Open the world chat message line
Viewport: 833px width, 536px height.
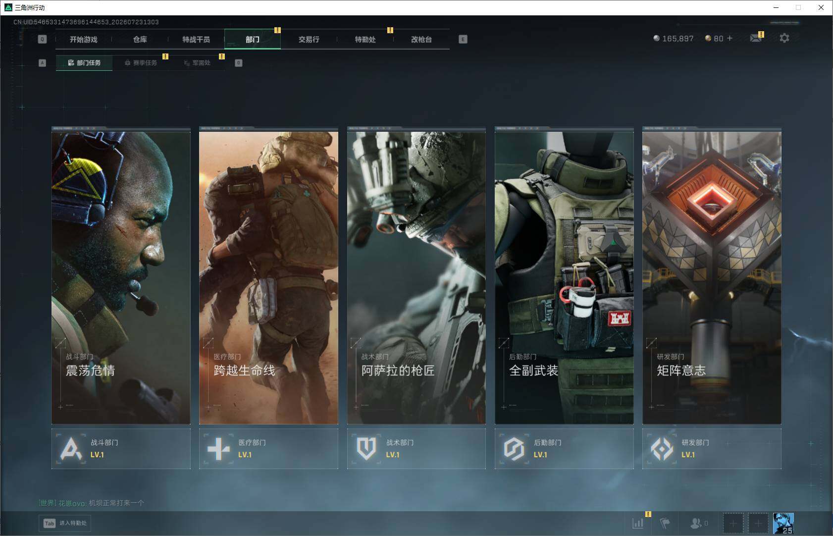click(92, 503)
